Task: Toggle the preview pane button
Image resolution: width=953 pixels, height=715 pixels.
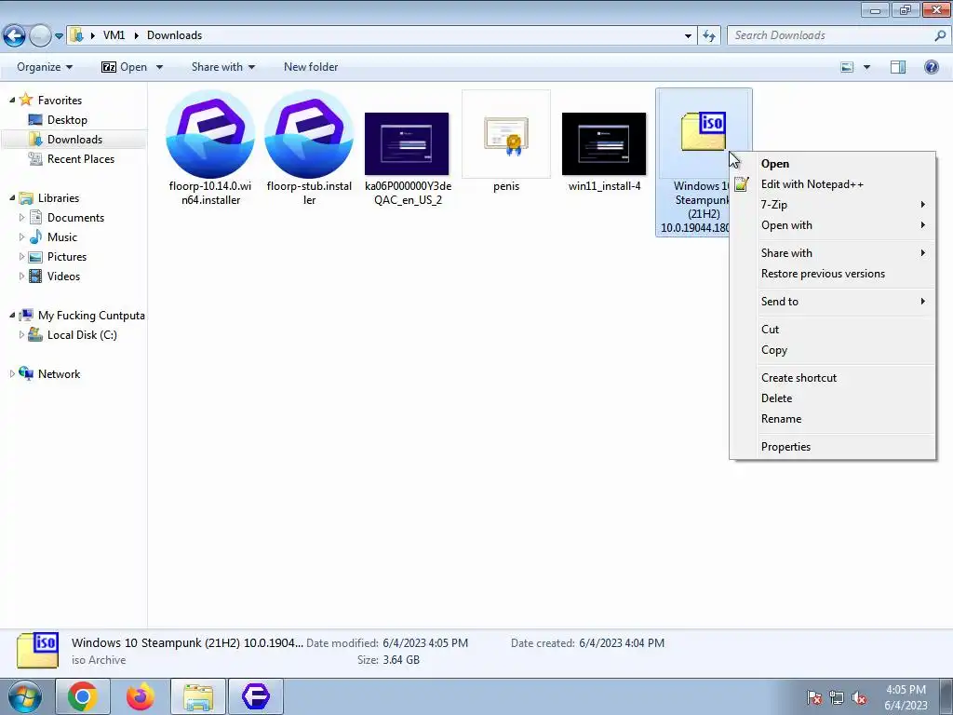Action: point(898,67)
